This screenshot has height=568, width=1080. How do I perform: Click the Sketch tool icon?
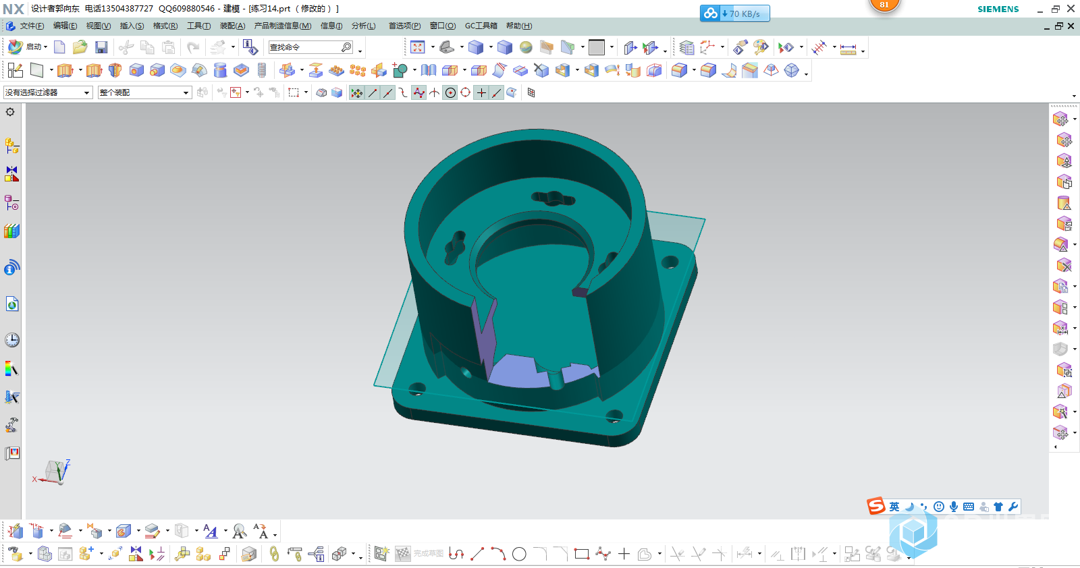pos(15,70)
